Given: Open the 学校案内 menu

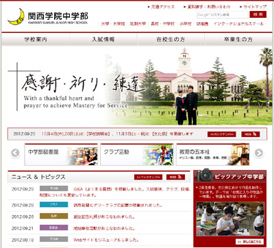Looking at the screenshot, I should click(36, 39).
